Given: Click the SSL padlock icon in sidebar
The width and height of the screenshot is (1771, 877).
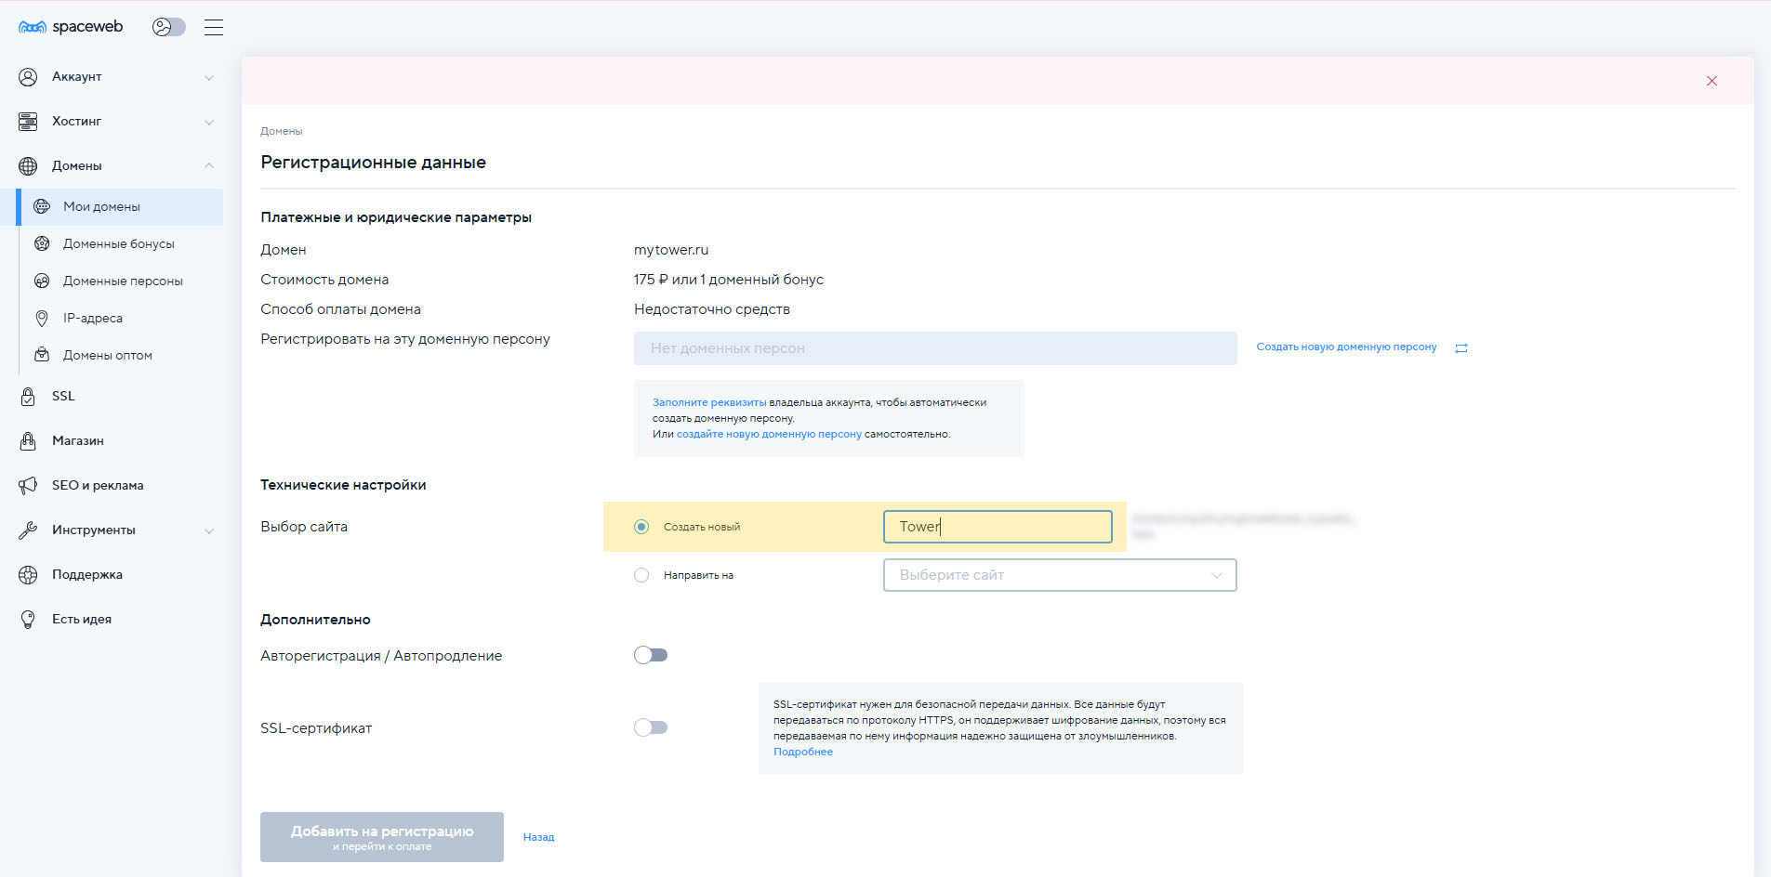Looking at the screenshot, I should tap(28, 397).
